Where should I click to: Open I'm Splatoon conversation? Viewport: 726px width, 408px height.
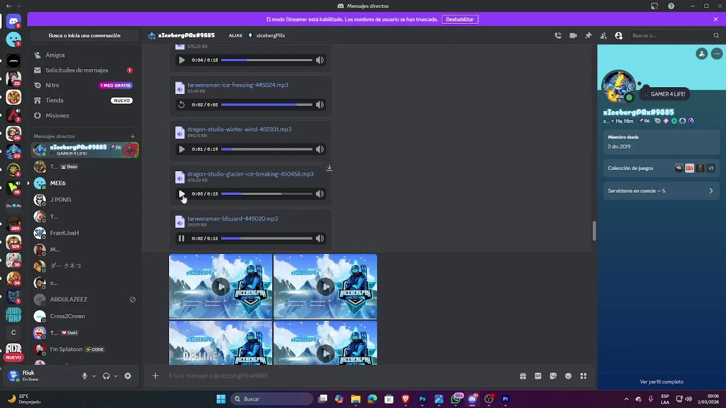click(85, 349)
